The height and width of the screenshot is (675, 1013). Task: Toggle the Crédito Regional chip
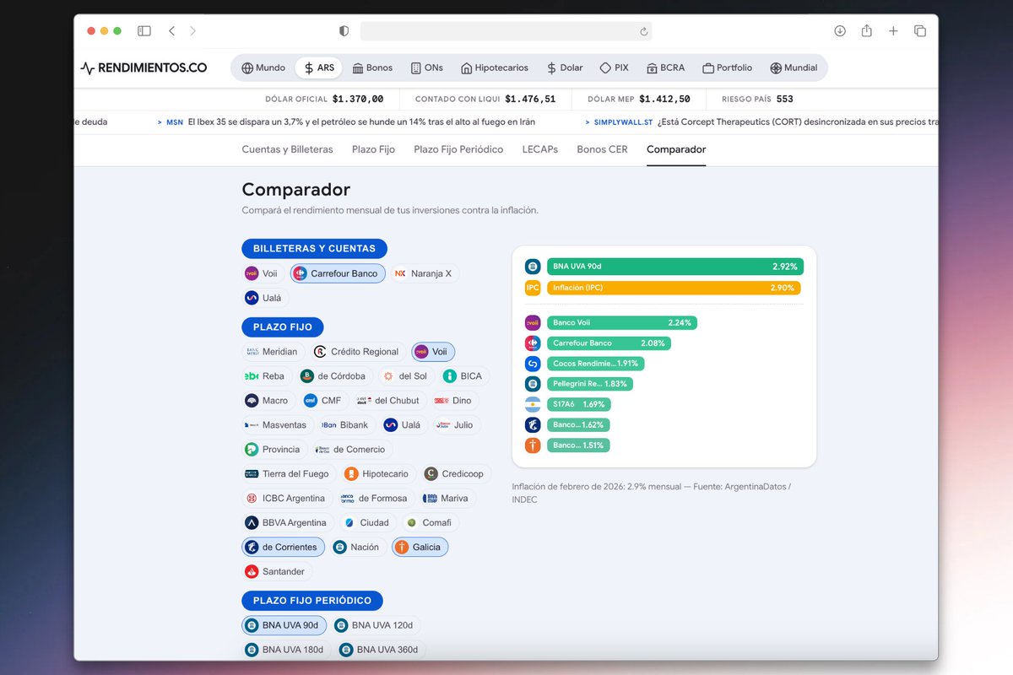point(356,352)
